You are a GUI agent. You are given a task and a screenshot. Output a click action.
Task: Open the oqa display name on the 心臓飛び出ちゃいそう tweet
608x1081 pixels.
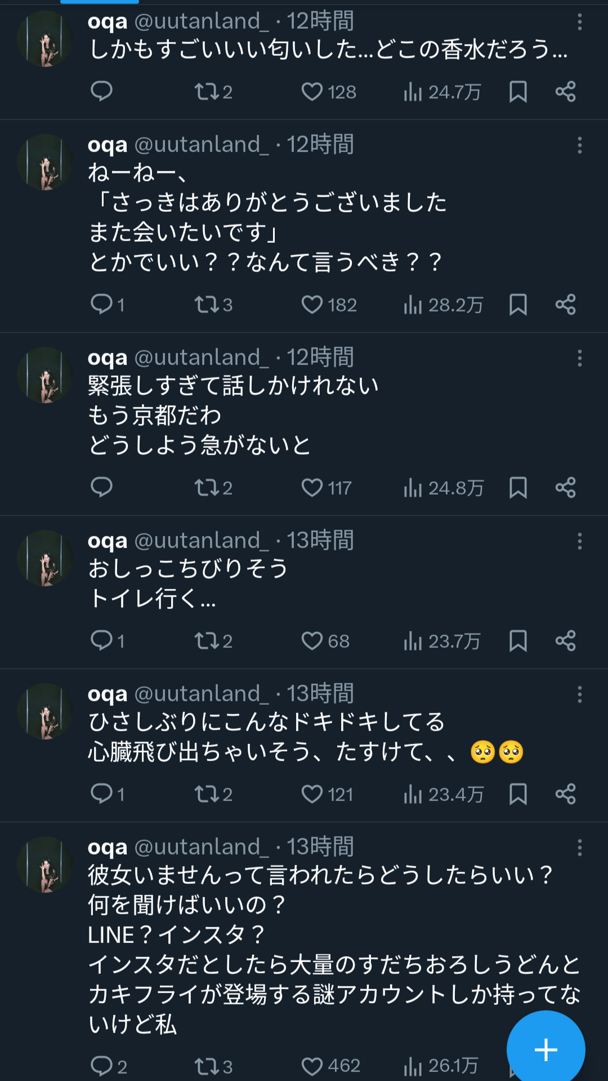coord(108,694)
